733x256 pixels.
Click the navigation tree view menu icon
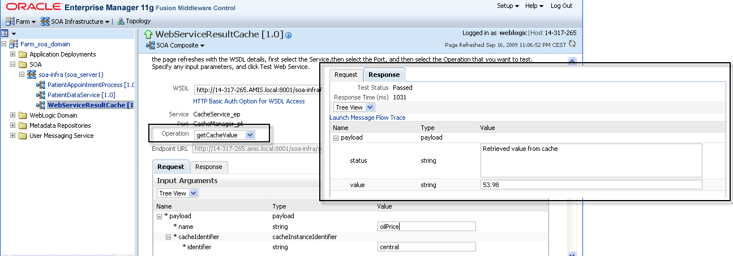(5, 34)
